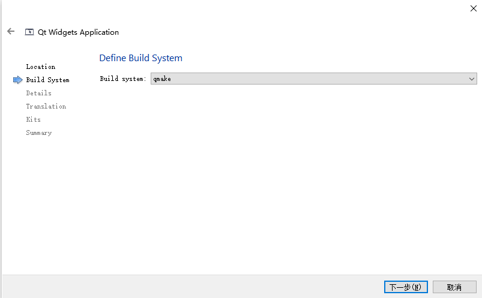The height and width of the screenshot is (298, 482).
Task: Select the Details step in sidebar
Action: [x=39, y=93]
